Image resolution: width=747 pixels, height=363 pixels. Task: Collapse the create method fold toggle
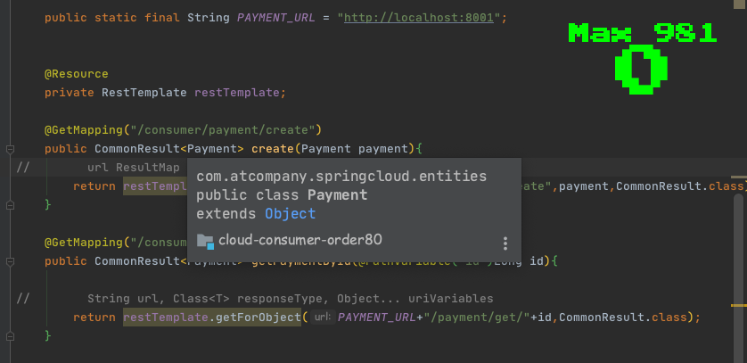10,149
